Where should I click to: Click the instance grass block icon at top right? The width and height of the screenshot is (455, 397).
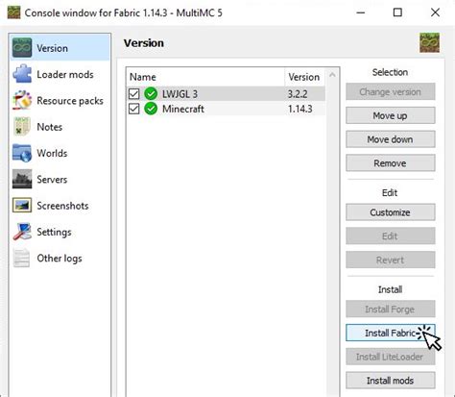point(429,42)
